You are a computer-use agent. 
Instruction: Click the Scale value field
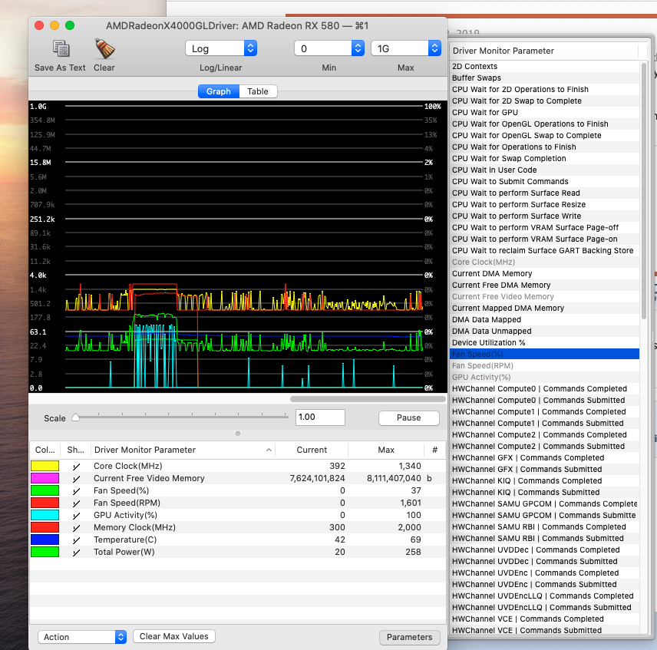(x=320, y=417)
